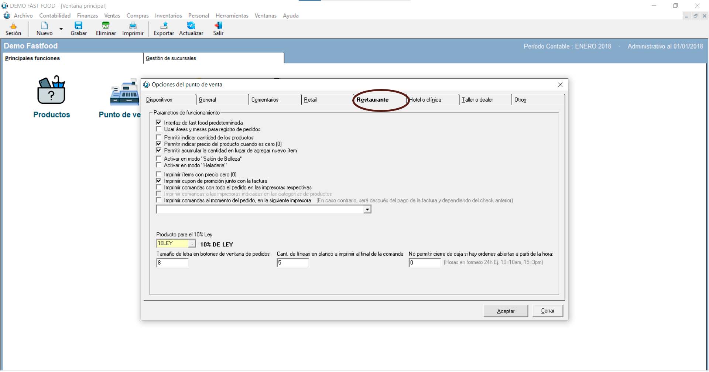Click the Grabar save icon
The width and height of the screenshot is (709, 372).
tap(79, 26)
